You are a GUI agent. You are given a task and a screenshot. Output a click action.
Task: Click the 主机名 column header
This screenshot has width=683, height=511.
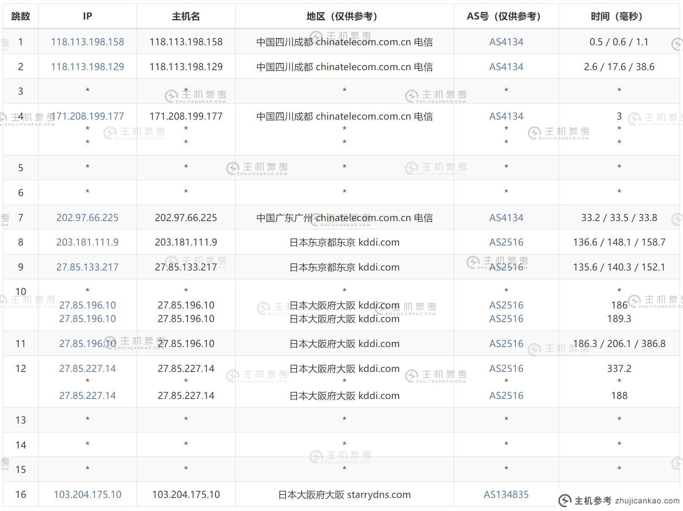pos(186,16)
